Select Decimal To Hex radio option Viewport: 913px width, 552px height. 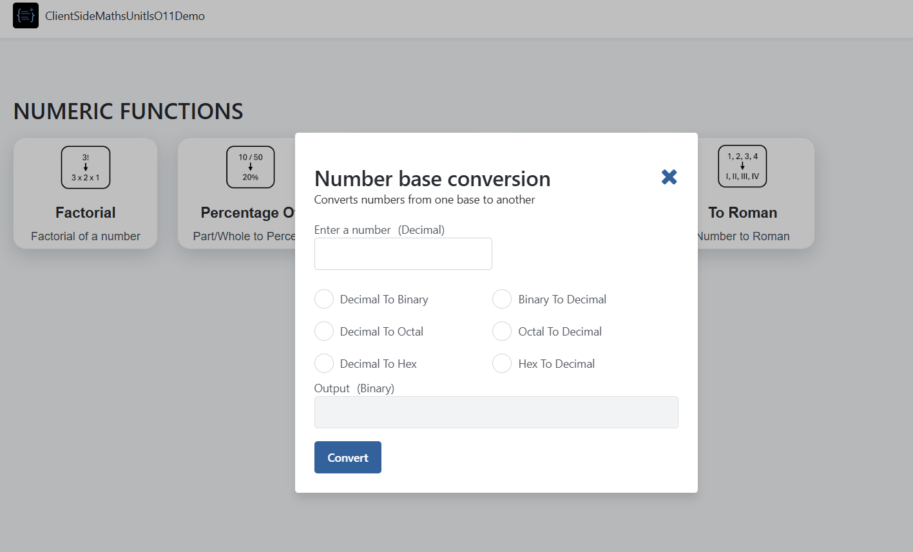click(x=324, y=364)
